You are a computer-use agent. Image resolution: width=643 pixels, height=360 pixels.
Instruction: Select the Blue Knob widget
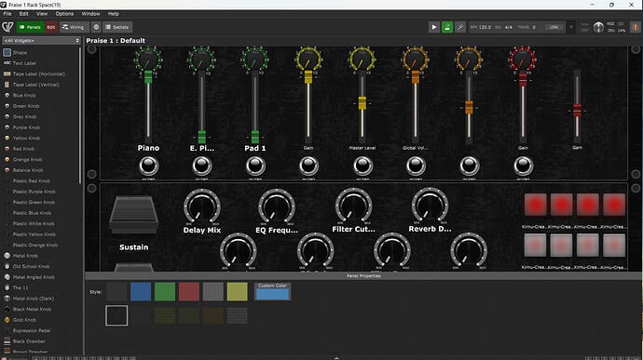(x=24, y=95)
